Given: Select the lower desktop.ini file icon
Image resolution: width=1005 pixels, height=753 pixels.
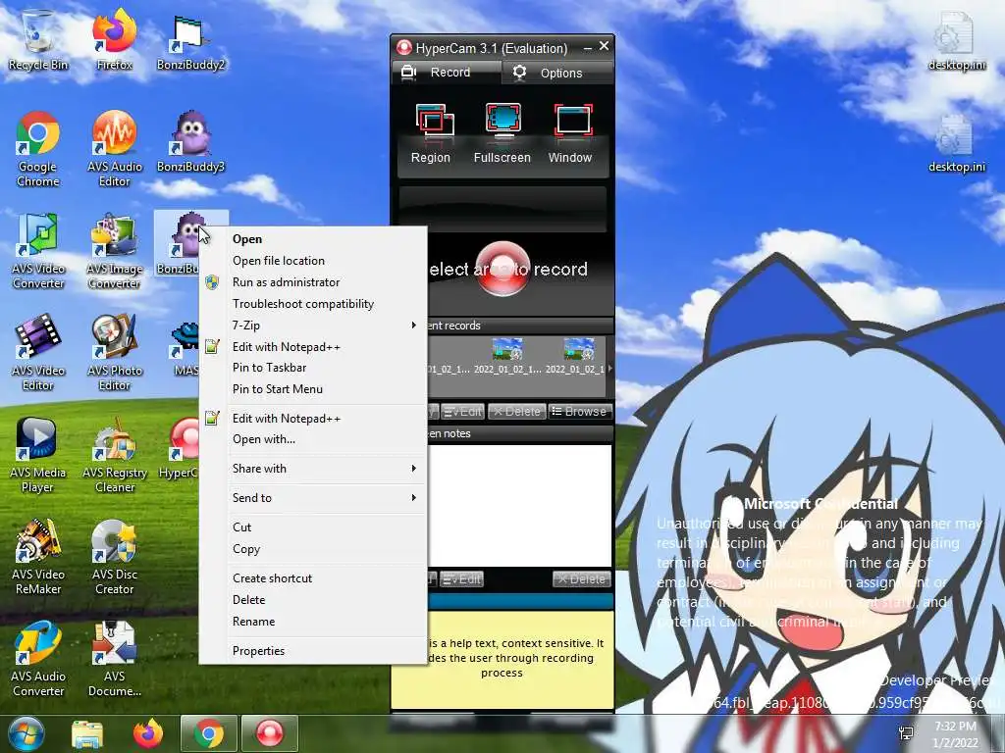Looking at the screenshot, I should point(957,143).
